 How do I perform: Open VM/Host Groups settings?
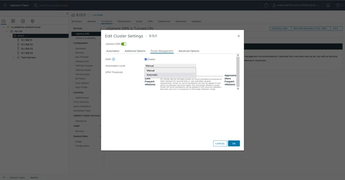[x=84, y=66]
